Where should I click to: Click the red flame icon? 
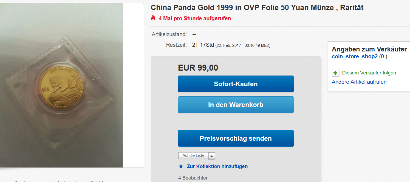153,18
